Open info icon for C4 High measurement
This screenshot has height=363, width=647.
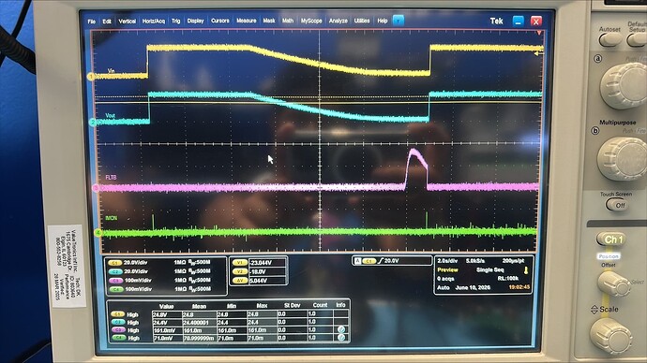point(341,338)
